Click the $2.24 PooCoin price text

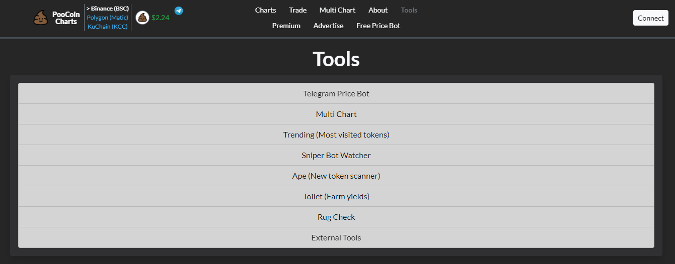[161, 18]
